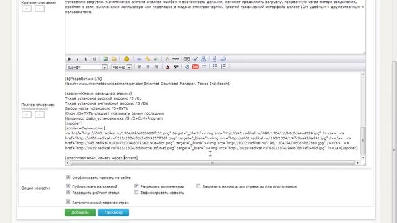Screen dimensions: 397x223
Task: Apply strikethrough formatting from the toolbar
Action: pyautogui.click(x=94, y=59)
